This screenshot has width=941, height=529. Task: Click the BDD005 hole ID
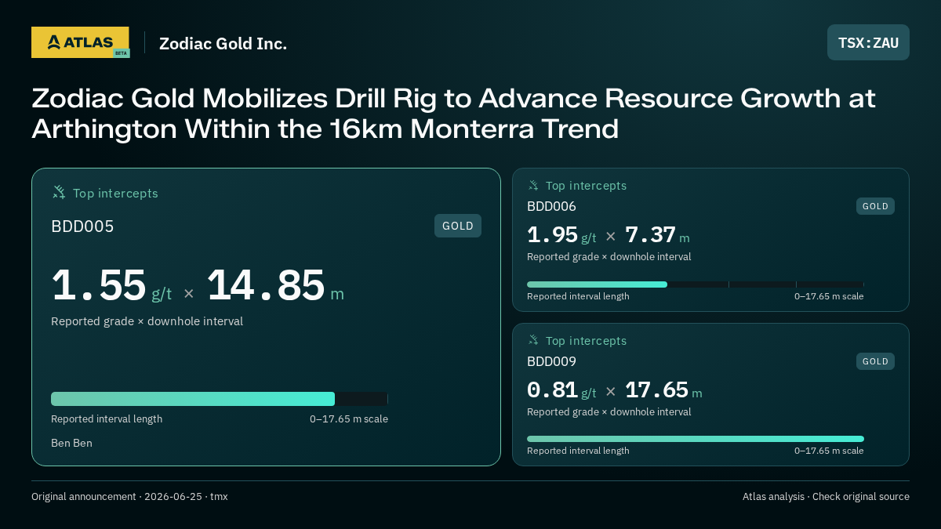point(82,226)
